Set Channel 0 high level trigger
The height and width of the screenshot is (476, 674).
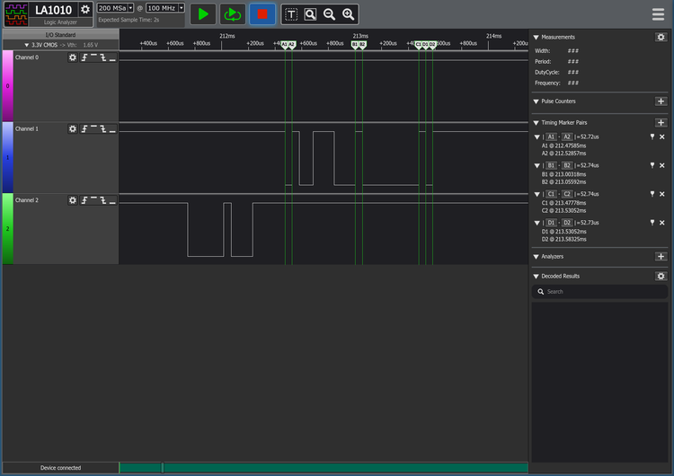[93, 57]
